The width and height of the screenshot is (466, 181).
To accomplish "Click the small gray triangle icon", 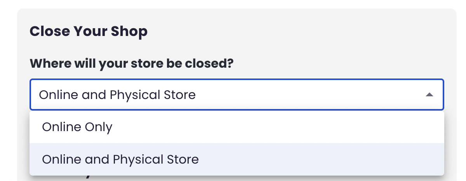I will click(429, 95).
